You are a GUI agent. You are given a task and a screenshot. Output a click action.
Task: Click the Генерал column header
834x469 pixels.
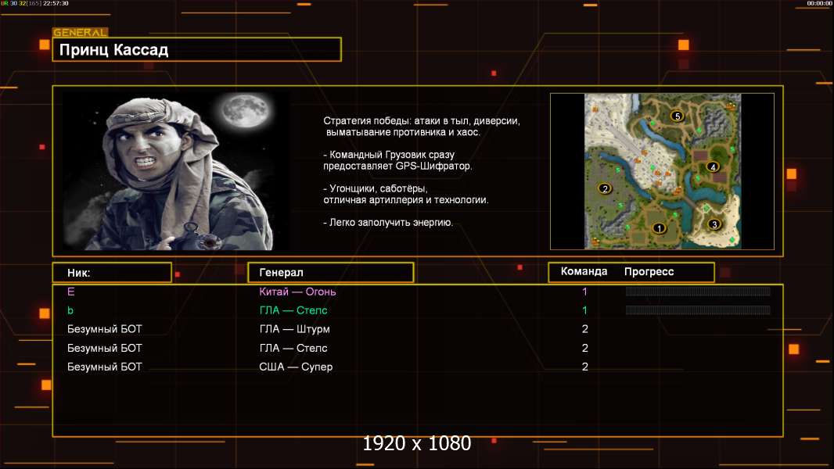(x=330, y=273)
